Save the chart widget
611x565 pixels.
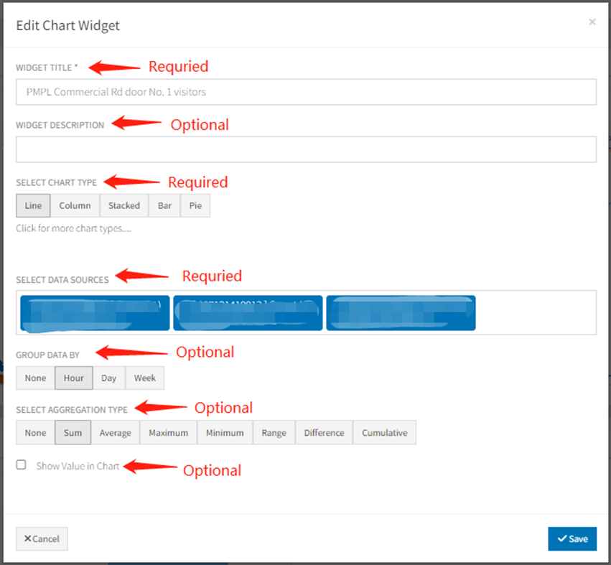click(x=572, y=539)
